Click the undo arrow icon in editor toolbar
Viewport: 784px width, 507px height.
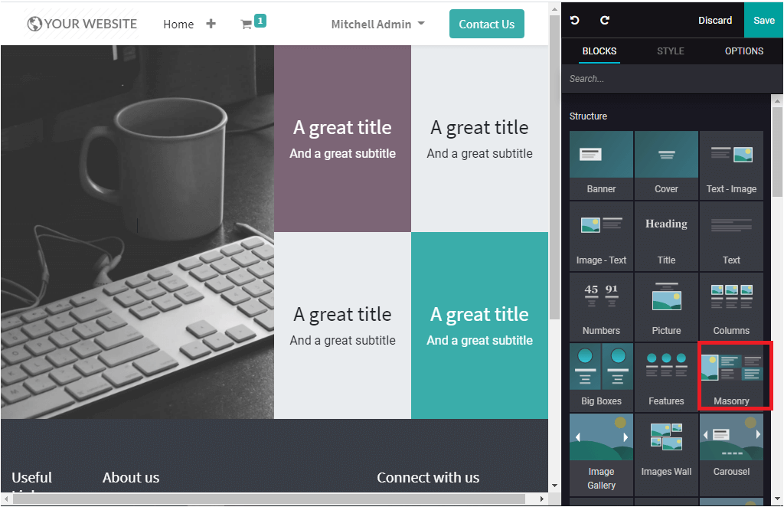tap(574, 20)
